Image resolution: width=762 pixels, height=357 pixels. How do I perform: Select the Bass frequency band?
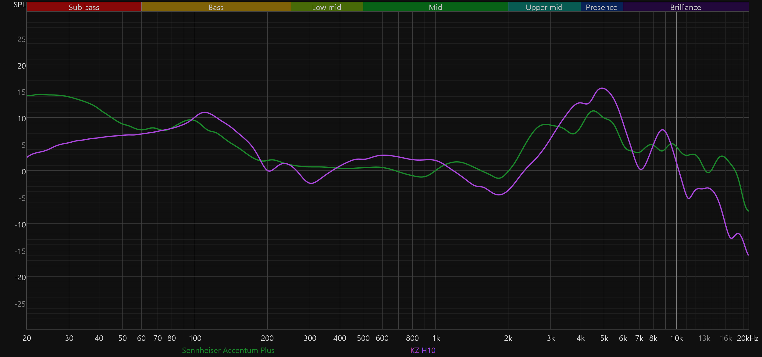point(216,7)
